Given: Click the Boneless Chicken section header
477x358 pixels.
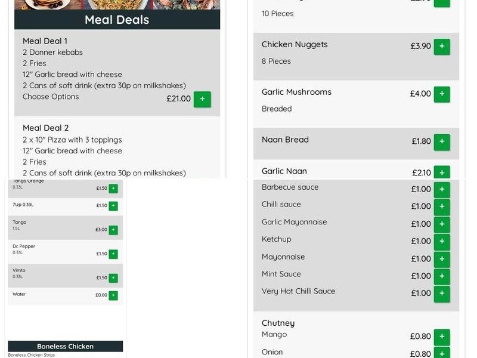Looking at the screenshot, I should coord(65,346).
